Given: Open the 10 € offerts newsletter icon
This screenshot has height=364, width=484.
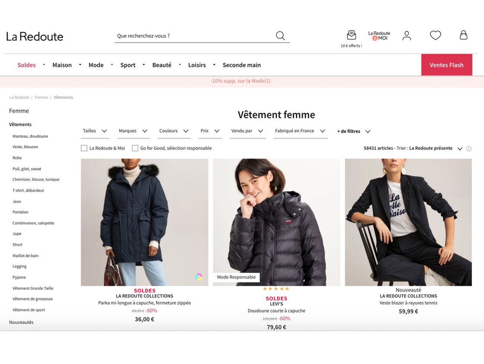Looking at the screenshot, I should pyautogui.click(x=351, y=35).
